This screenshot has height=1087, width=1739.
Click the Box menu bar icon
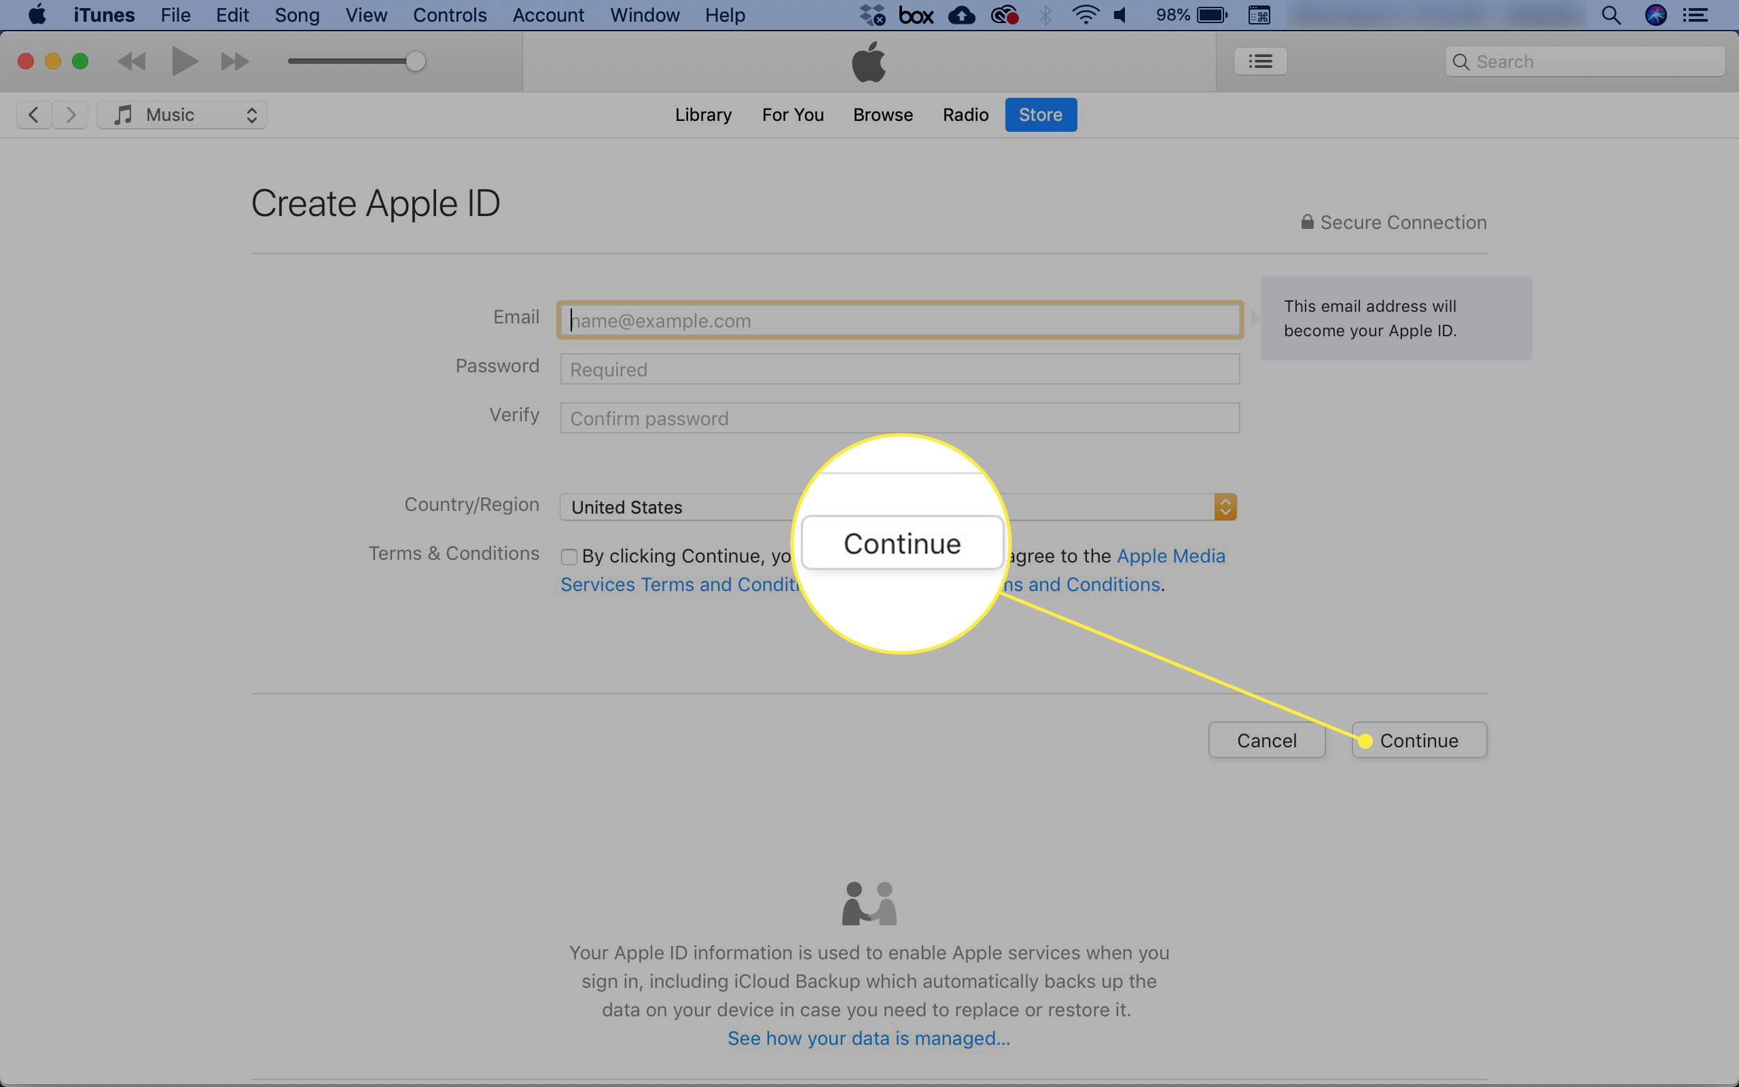[916, 15]
